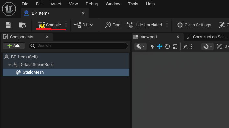This screenshot has width=229, height=128.
Task: Click the Class Settings gear icon
Action: [180, 25]
